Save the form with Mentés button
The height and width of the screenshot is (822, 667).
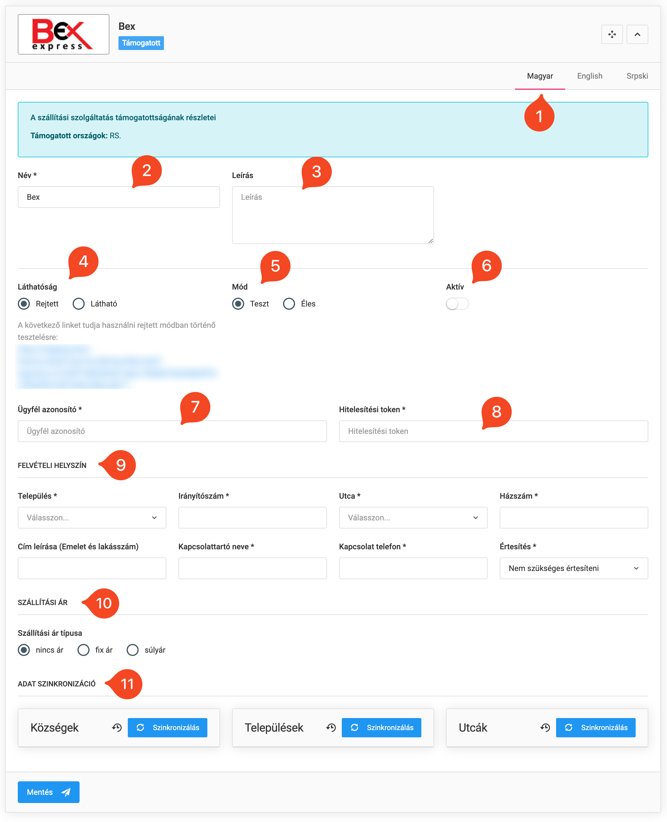click(x=49, y=792)
